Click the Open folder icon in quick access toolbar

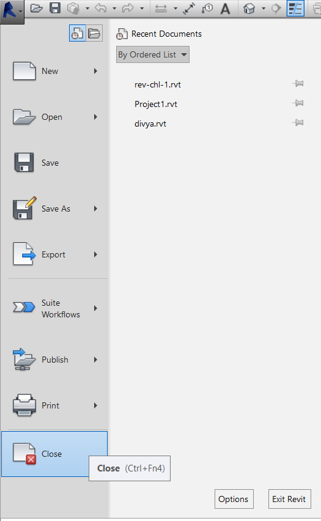[36, 8]
